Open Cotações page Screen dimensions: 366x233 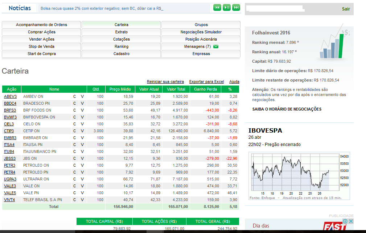[x=121, y=39]
